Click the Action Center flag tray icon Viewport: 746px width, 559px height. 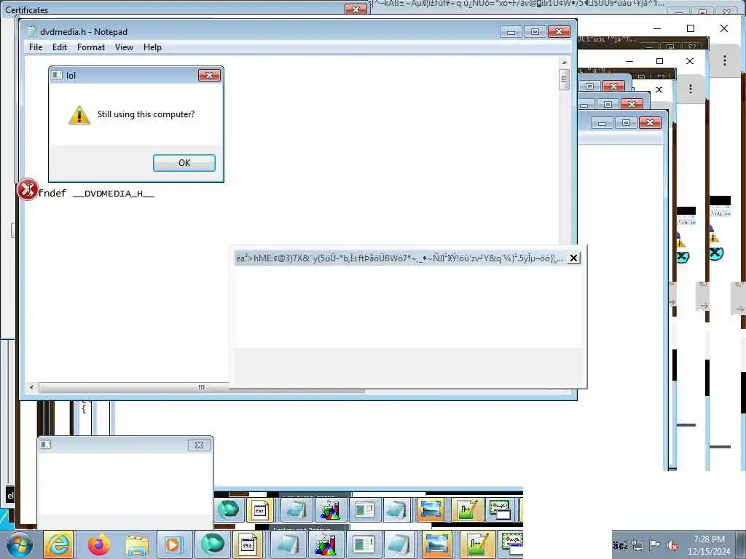pos(655,545)
